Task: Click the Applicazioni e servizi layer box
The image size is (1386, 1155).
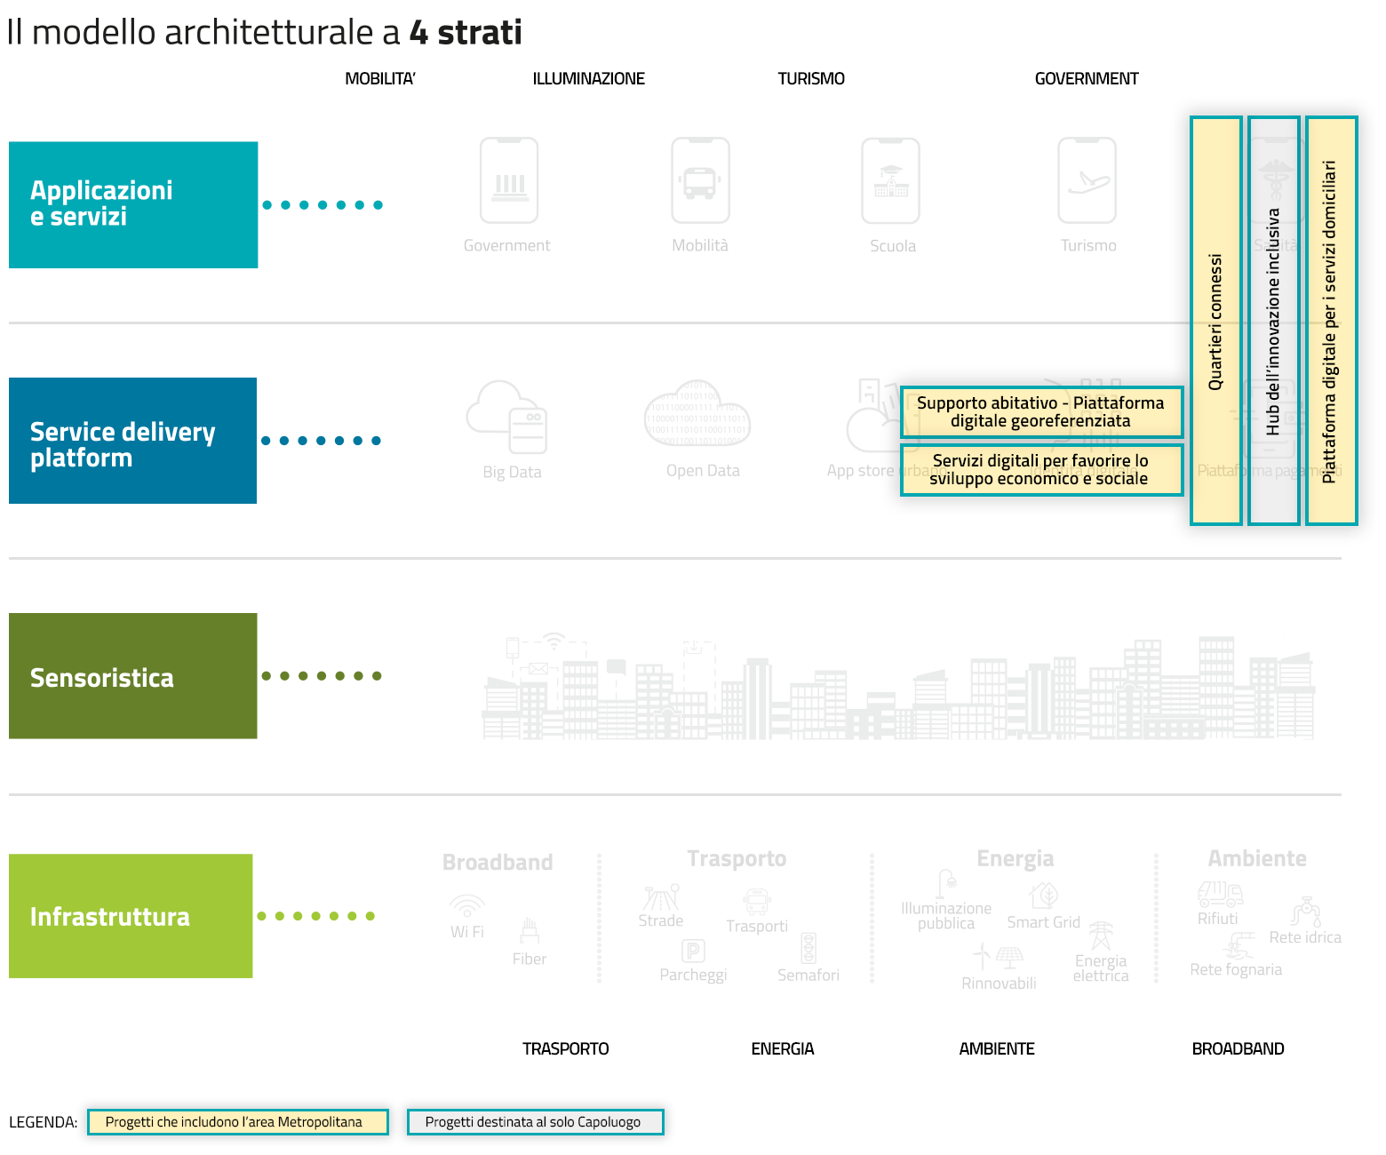Action: point(133,204)
